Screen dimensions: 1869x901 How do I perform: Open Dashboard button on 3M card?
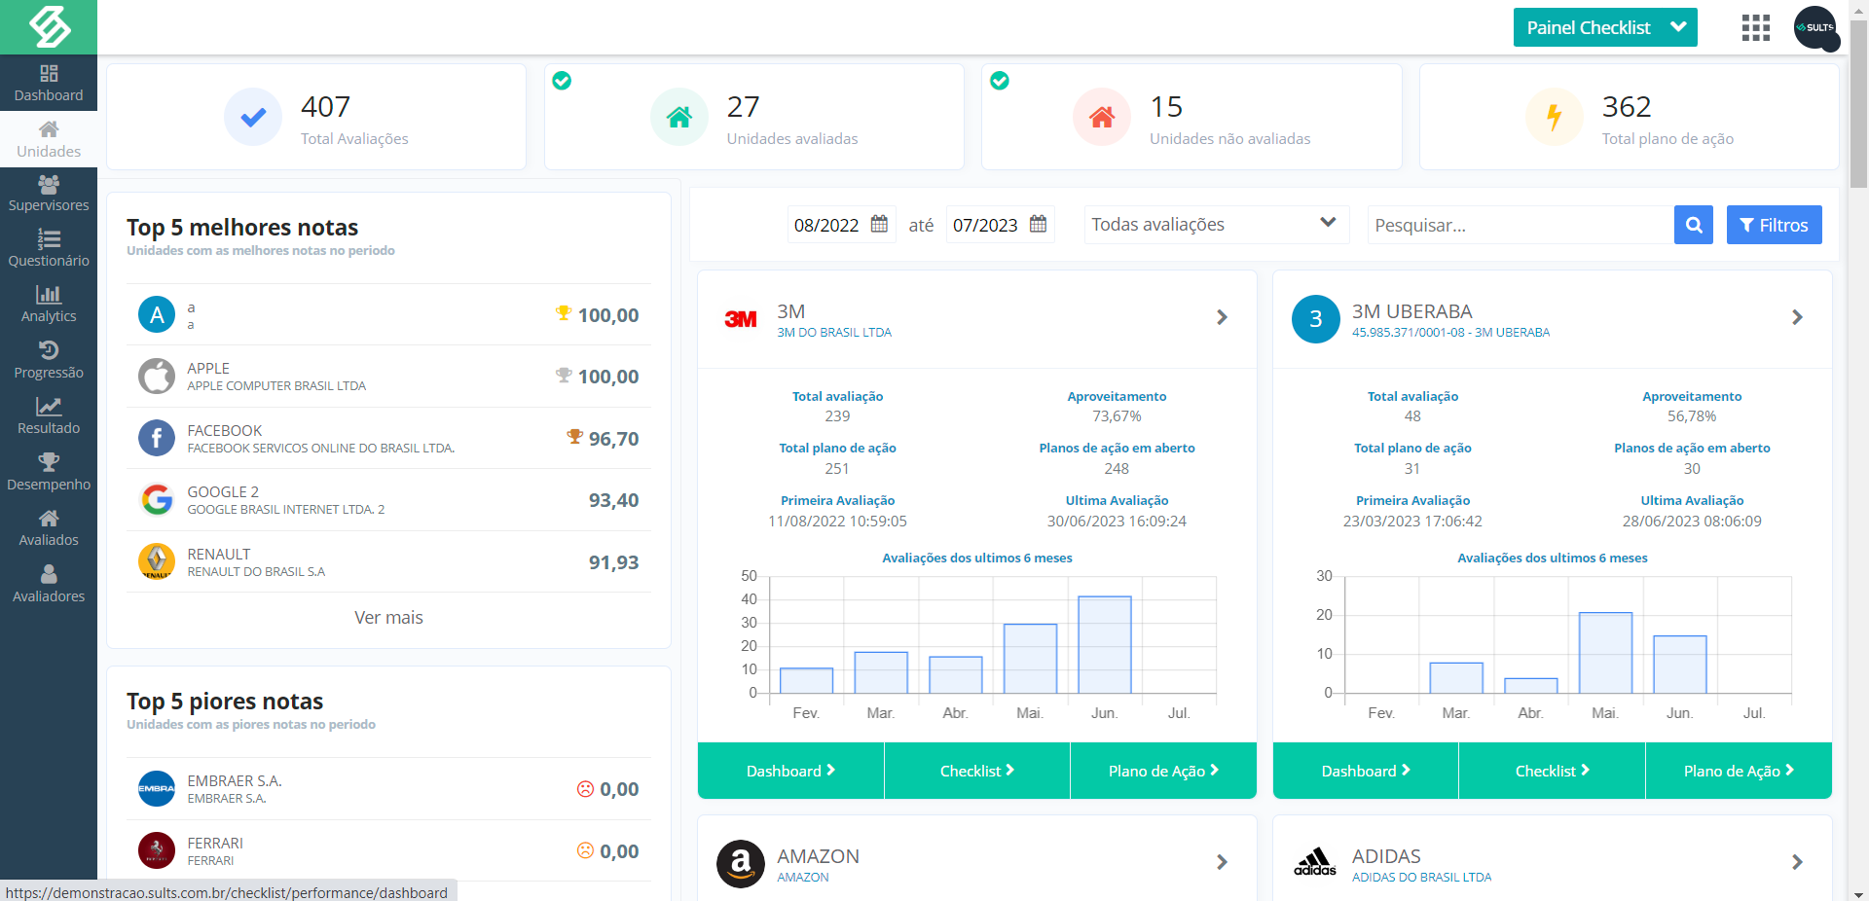[790, 771]
